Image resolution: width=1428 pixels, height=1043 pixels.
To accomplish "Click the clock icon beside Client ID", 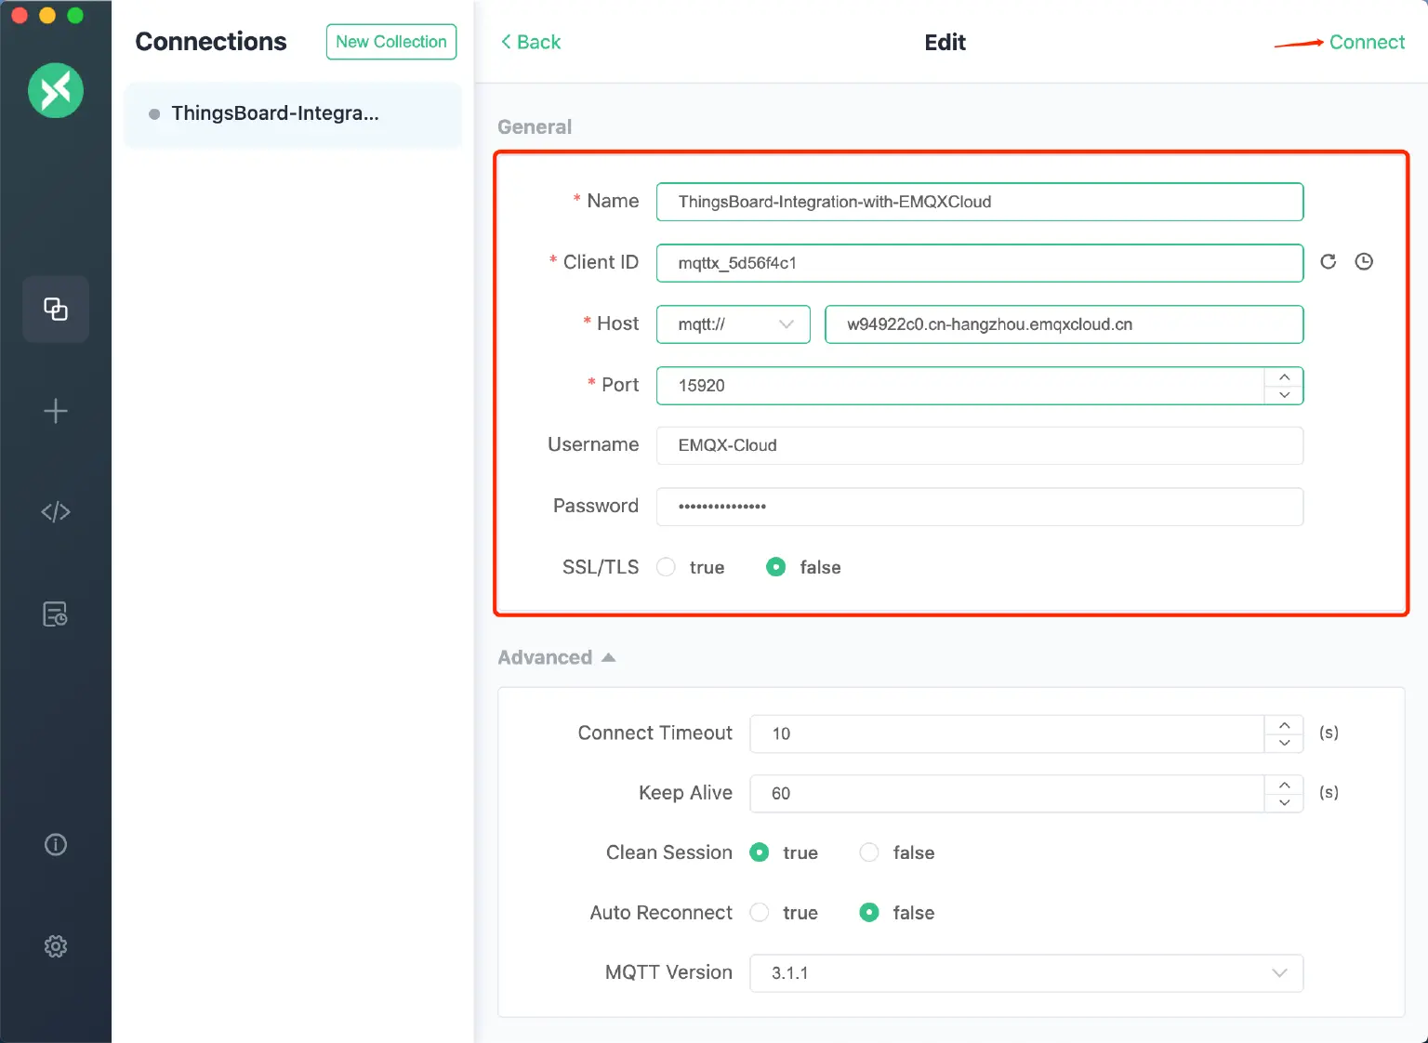I will (1364, 262).
